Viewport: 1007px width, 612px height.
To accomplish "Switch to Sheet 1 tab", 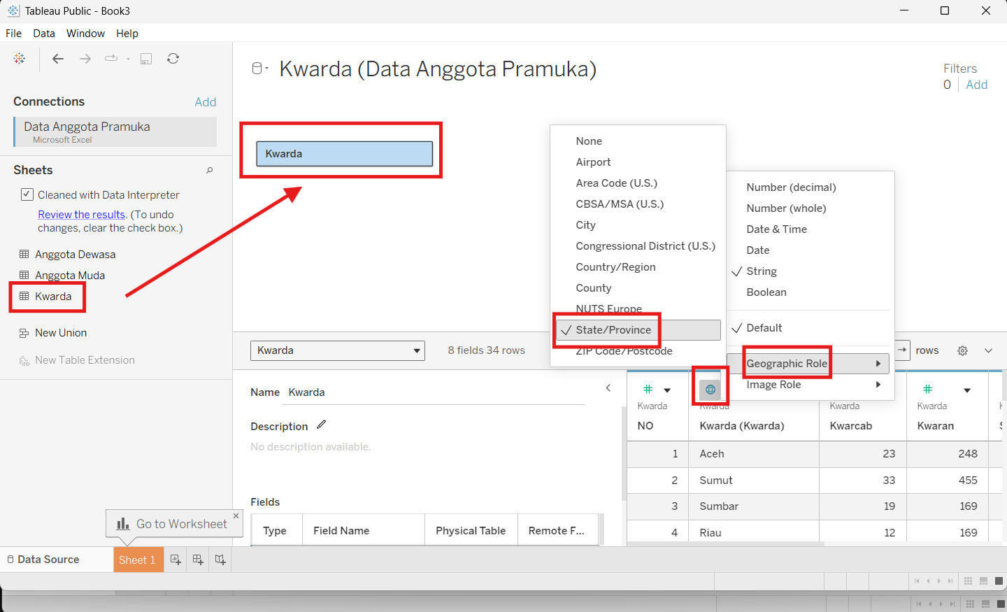I will (x=138, y=560).
